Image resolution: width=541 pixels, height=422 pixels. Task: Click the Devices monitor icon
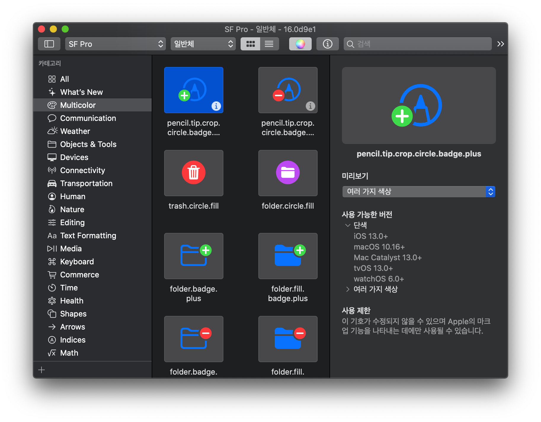[x=52, y=157]
